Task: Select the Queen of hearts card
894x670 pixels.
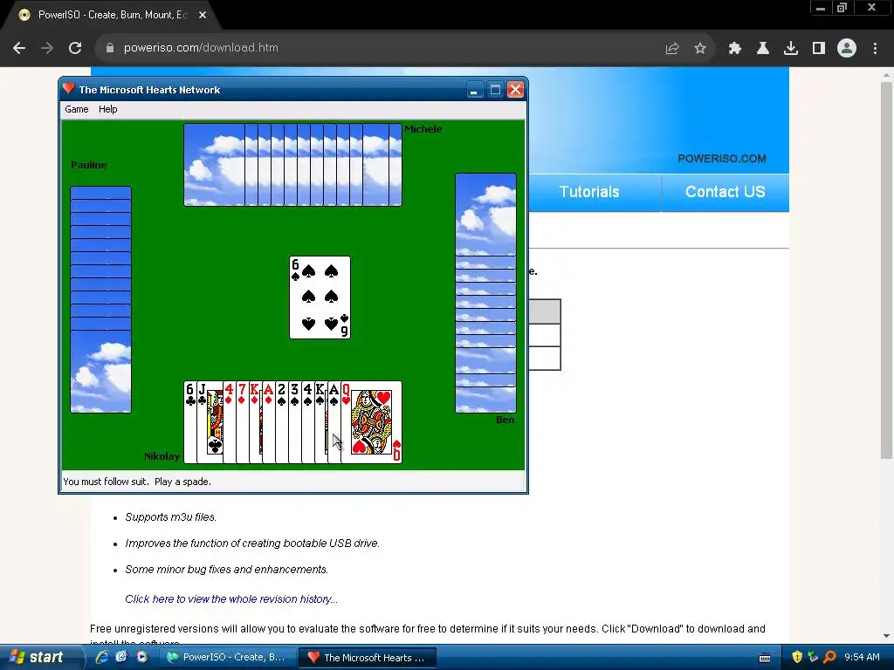Action: tap(371, 421)
